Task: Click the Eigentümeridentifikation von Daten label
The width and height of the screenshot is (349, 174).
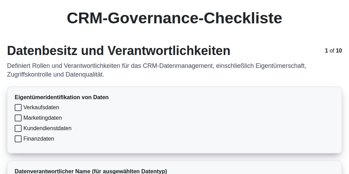Action: coord(62,97)
